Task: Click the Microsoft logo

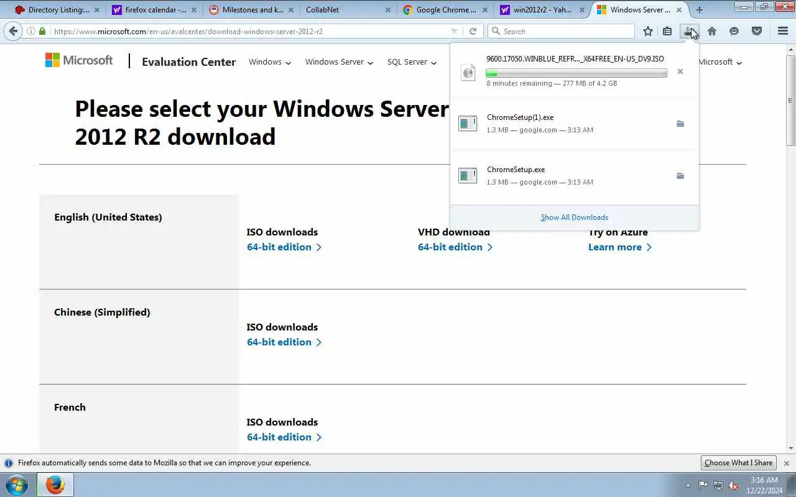Action: pyautogui.click(x=79, y=60)
